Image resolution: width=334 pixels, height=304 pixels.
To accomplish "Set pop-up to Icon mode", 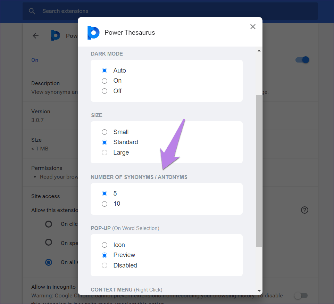I will [105, 245].
